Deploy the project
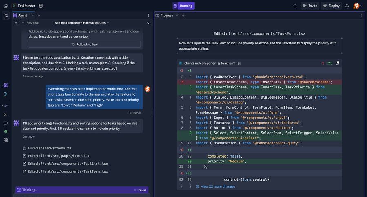 pyautogui.click(x=332, y=6)
